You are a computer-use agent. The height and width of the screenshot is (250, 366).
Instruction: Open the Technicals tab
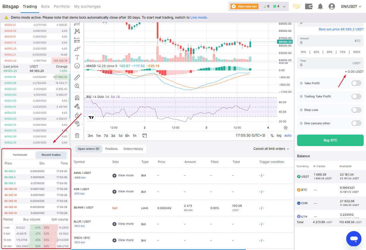20,155
